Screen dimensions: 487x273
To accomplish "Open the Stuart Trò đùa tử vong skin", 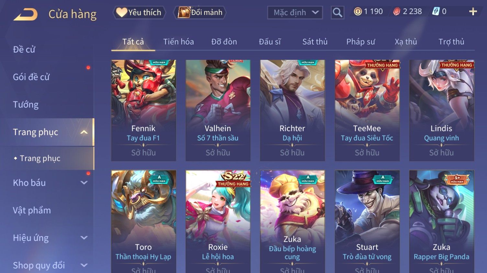I will coord(367,222).
